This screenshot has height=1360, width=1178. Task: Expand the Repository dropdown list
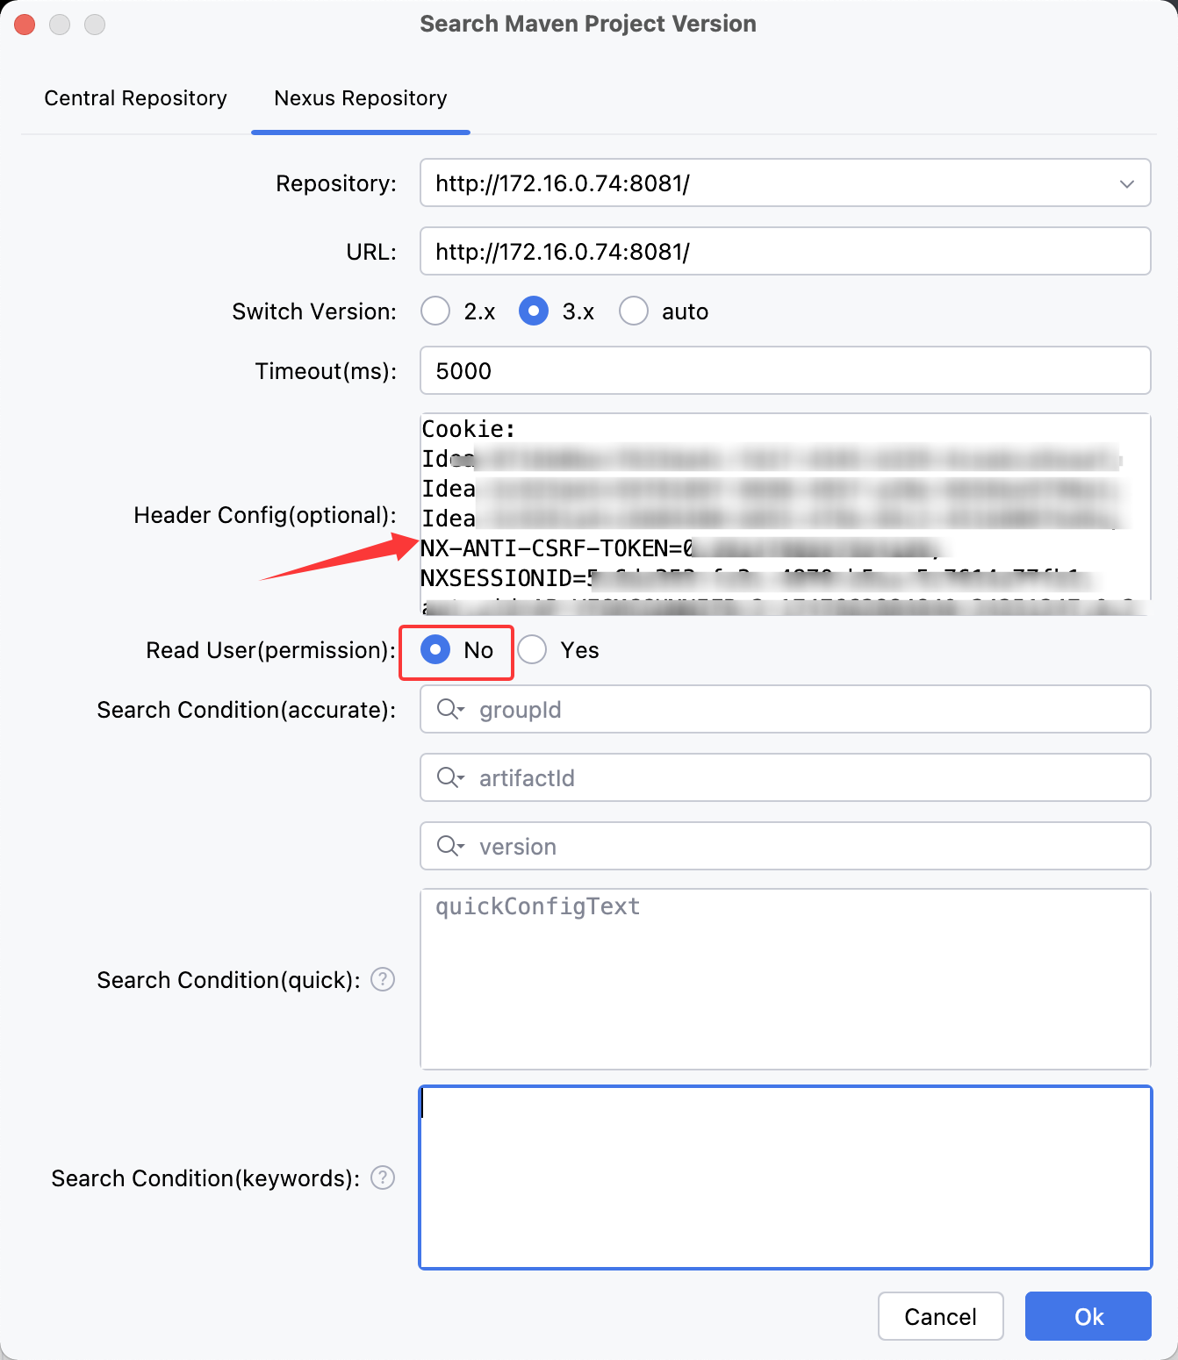point(1127,183)
